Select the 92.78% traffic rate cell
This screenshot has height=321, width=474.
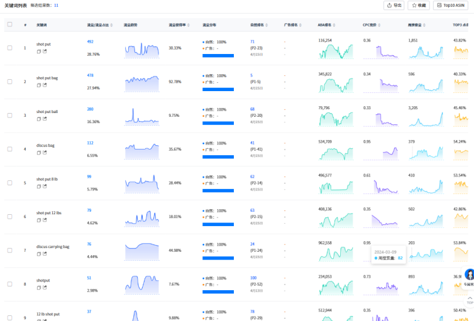coord(175,82)
